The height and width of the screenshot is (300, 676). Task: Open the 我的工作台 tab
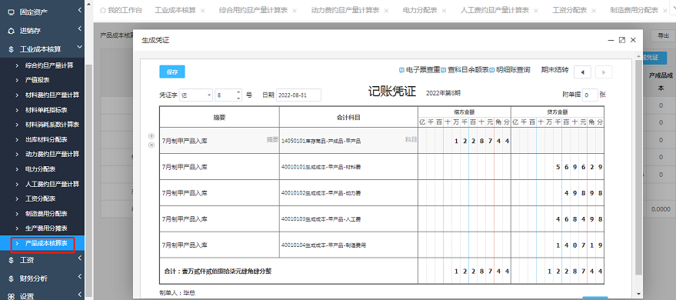click(x=122, y=10)
